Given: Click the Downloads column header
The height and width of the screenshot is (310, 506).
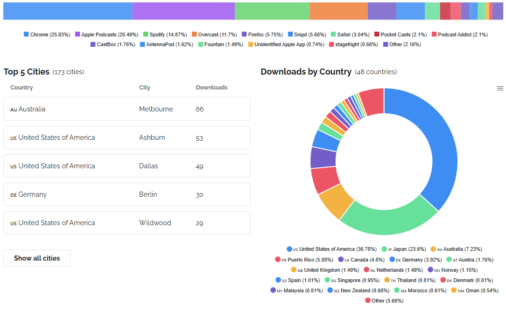Looking at the screenshot, I should 211,87.
